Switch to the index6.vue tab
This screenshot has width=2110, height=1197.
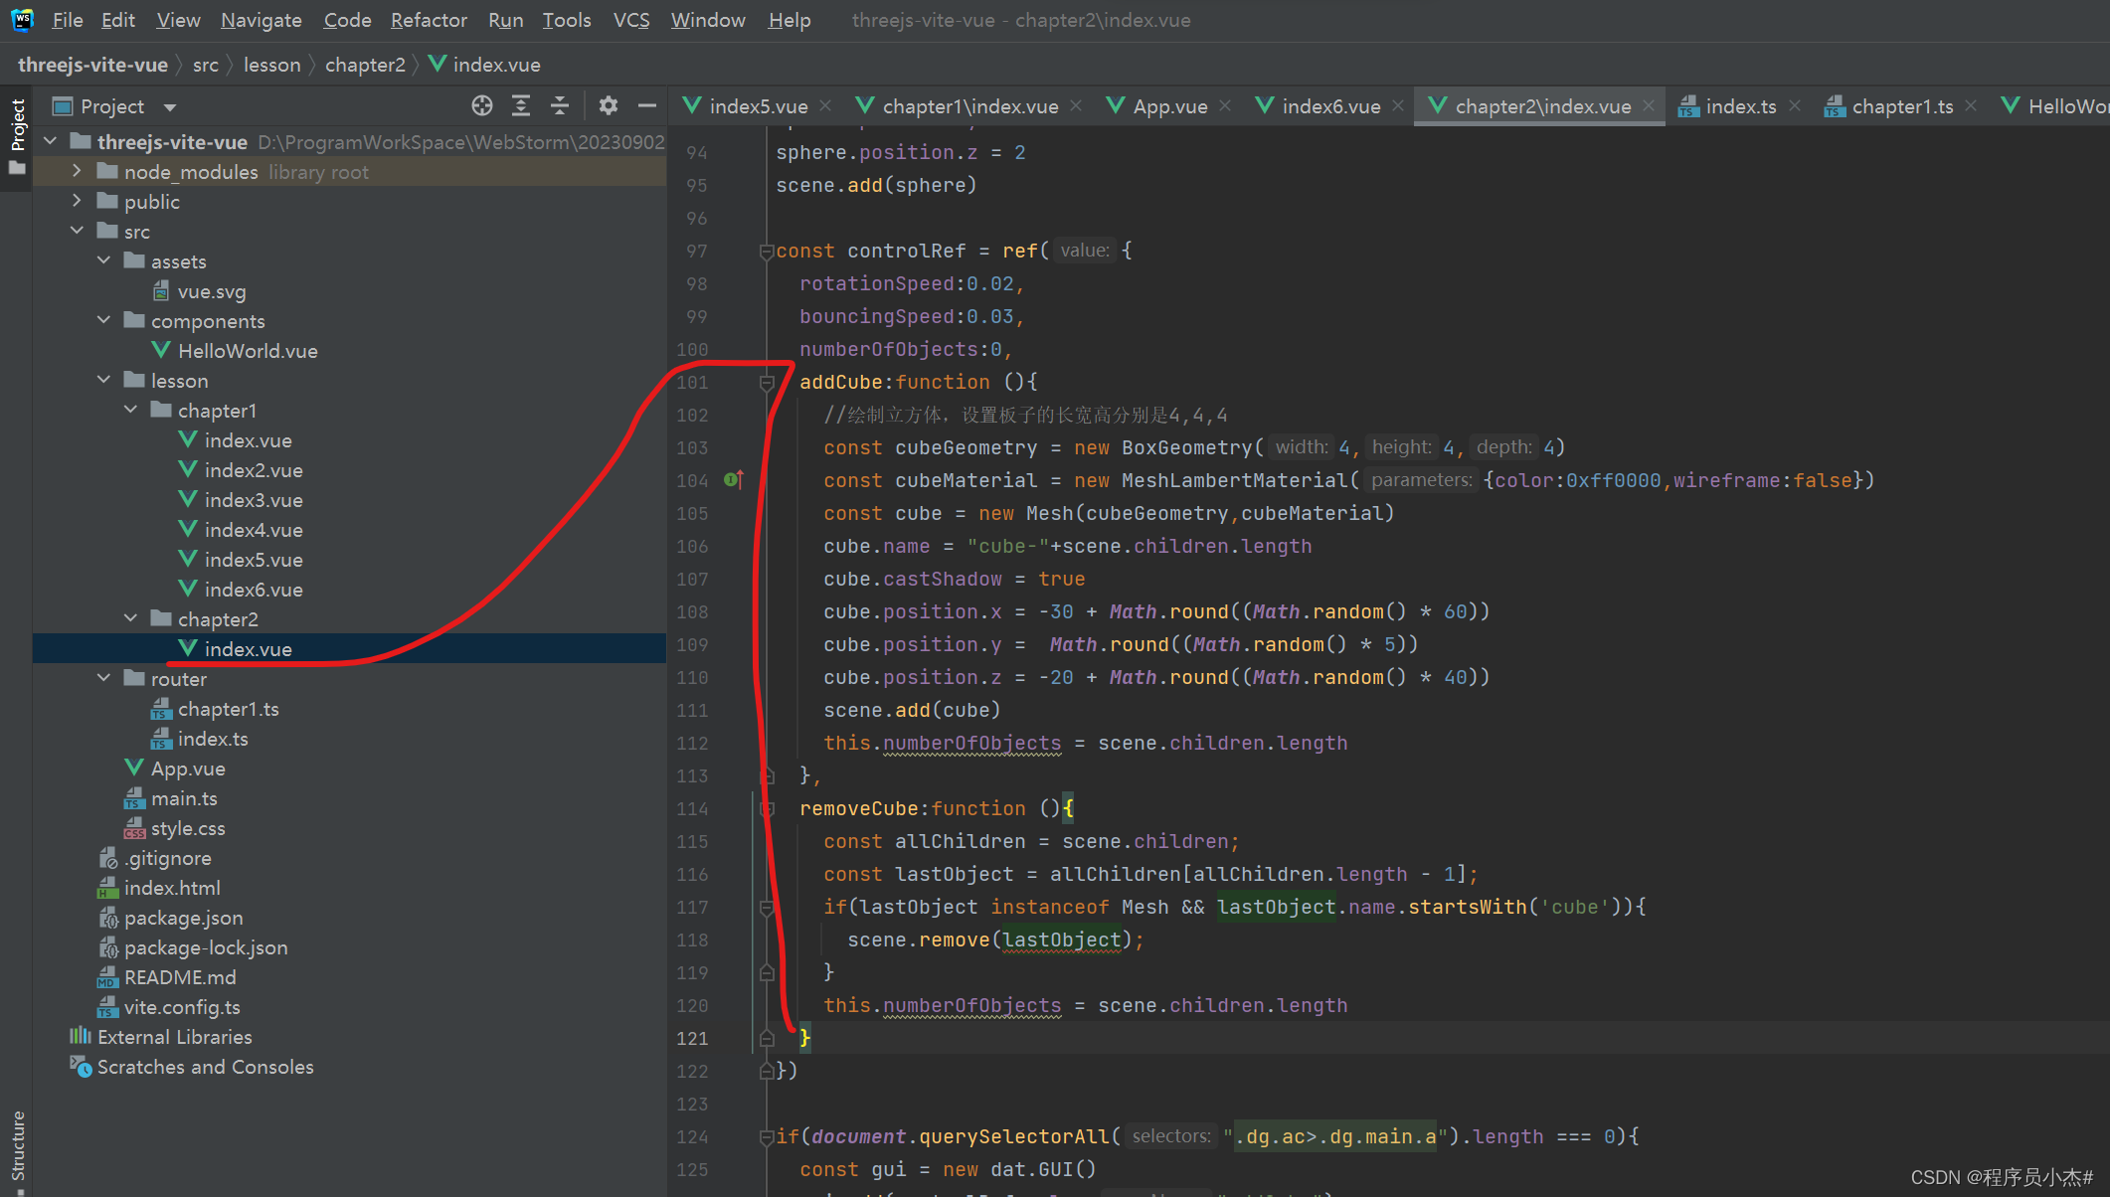pos(1329,106)
